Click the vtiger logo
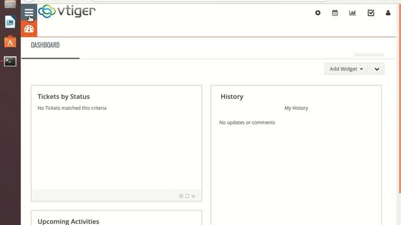Image resolution: width=401 pixels, height=225 pixels. coord(67,11)
